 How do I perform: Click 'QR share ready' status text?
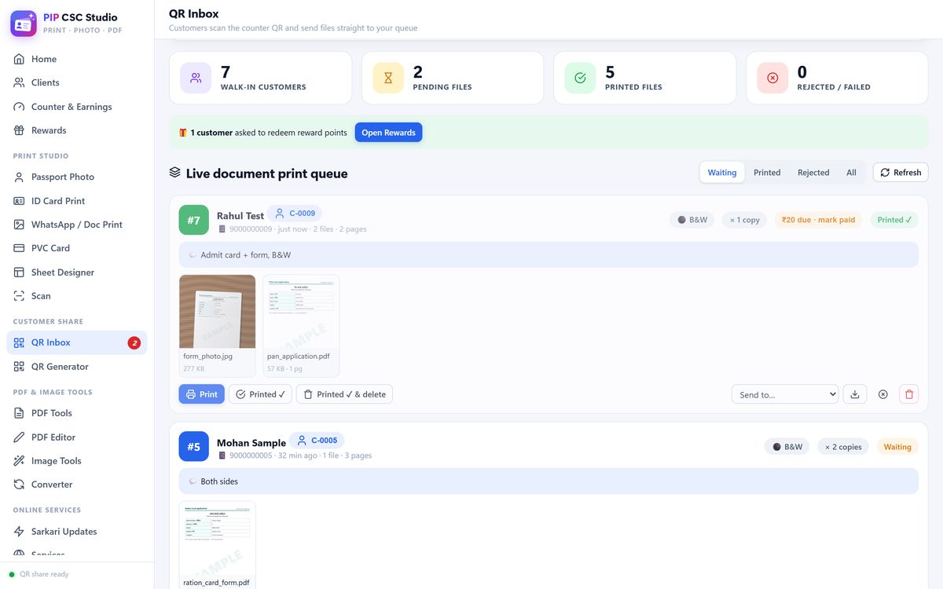44,574
